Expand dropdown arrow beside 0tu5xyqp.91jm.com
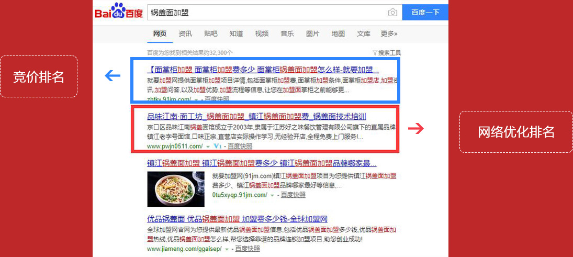The image size is (573, 257). [272, 195]
